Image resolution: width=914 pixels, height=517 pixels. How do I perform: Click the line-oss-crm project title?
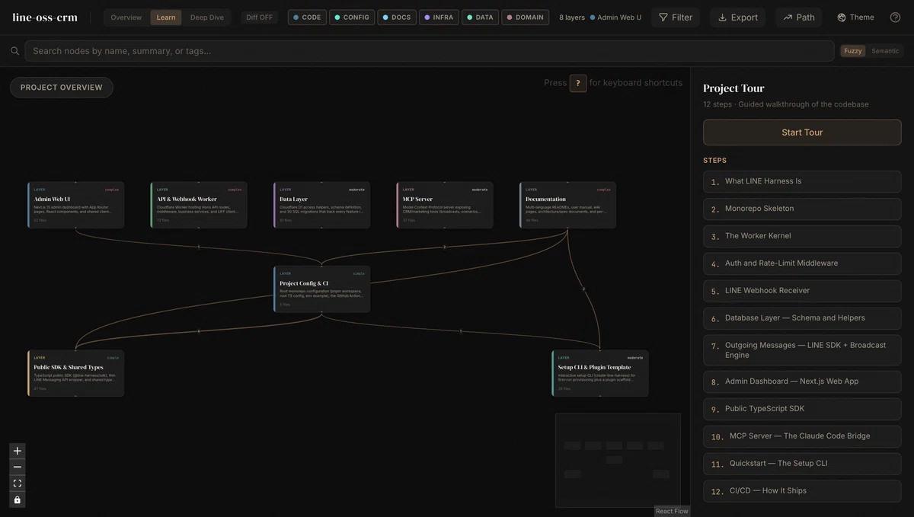45,18
